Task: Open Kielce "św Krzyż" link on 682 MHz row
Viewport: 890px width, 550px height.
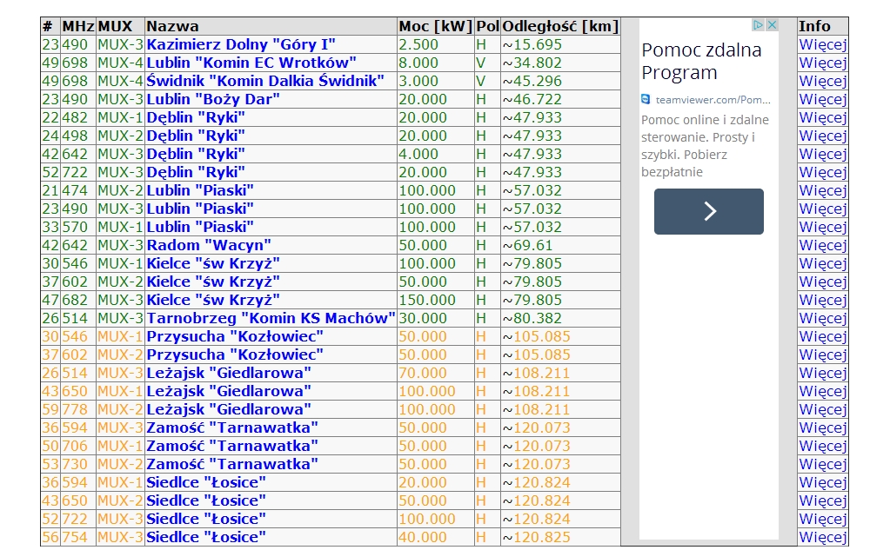Action: (x=213, y=300)
